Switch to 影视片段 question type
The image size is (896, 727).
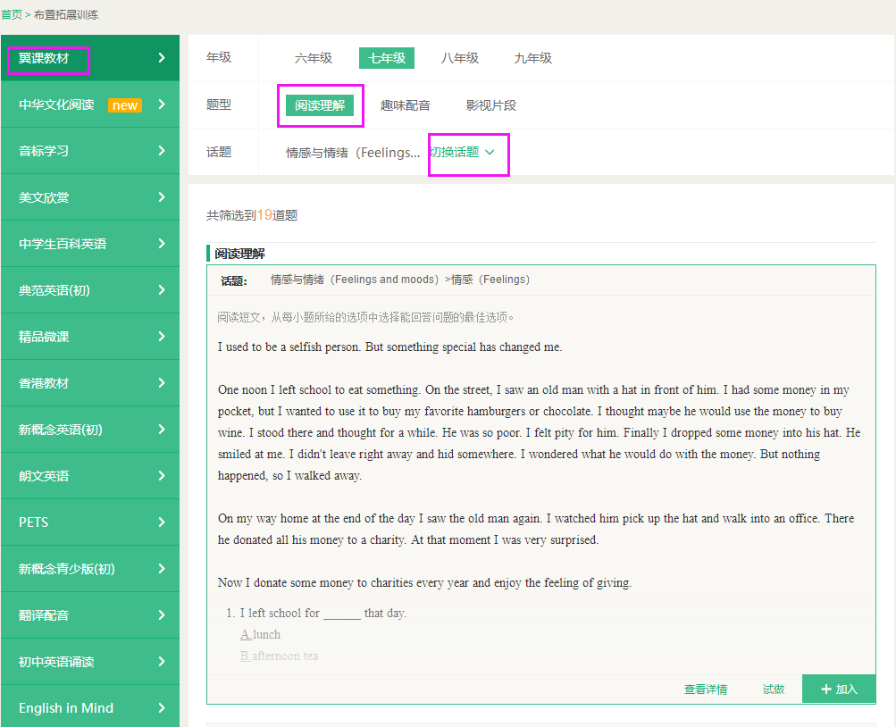pyautogui.click(x=491, y=105)
